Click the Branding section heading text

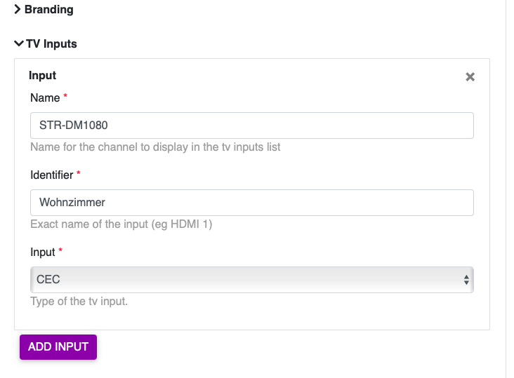pos(48,10)
